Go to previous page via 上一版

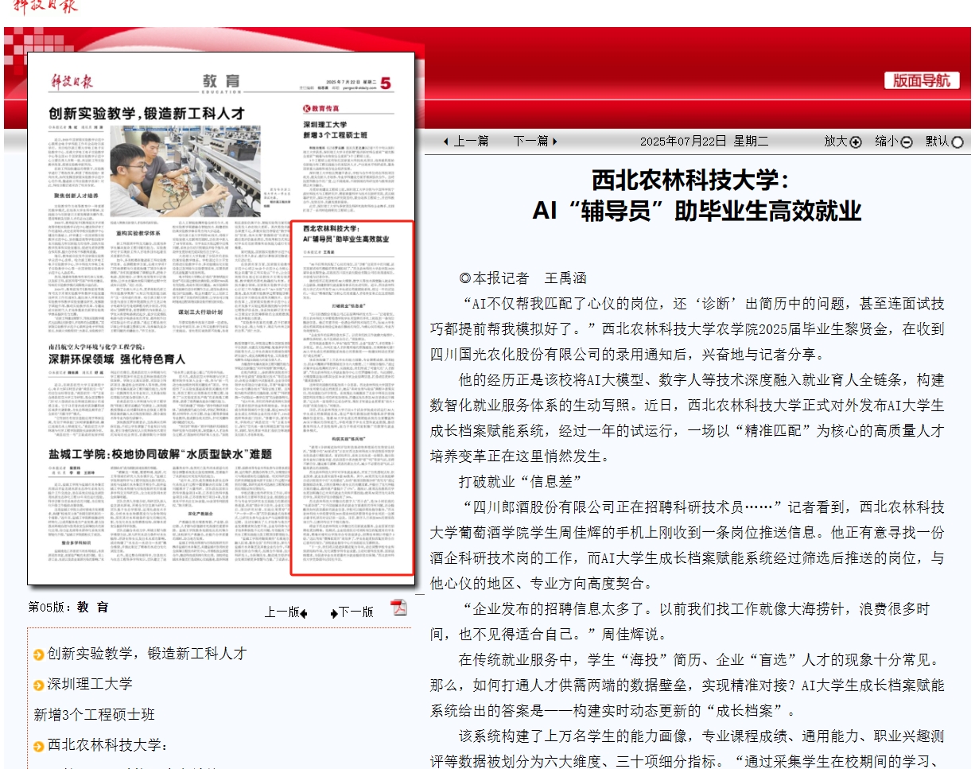(x=282, y=612)
